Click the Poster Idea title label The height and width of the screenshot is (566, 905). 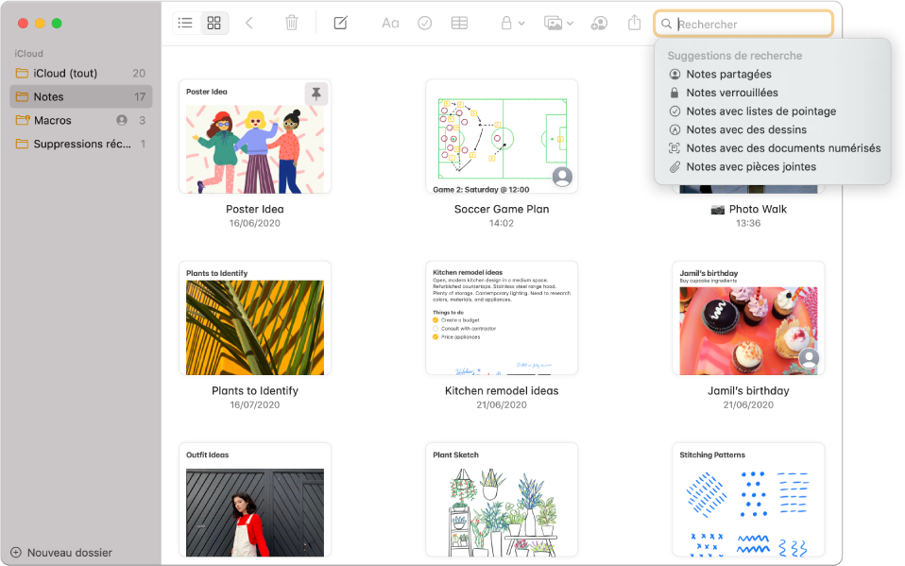coord(254,209)
